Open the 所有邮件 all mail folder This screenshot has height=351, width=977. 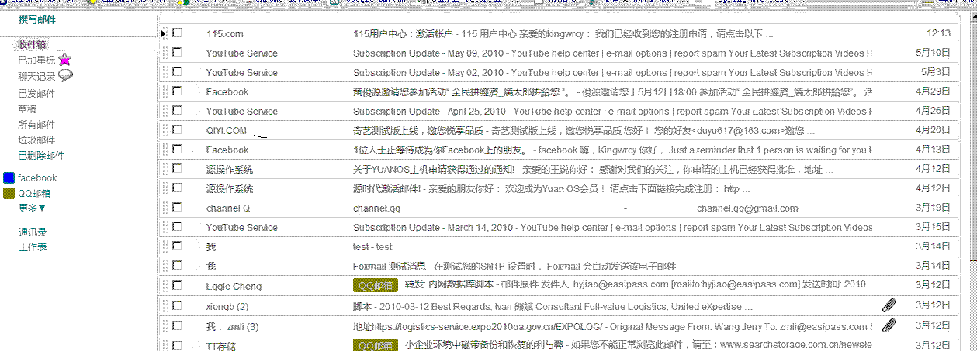click(37, 124)
